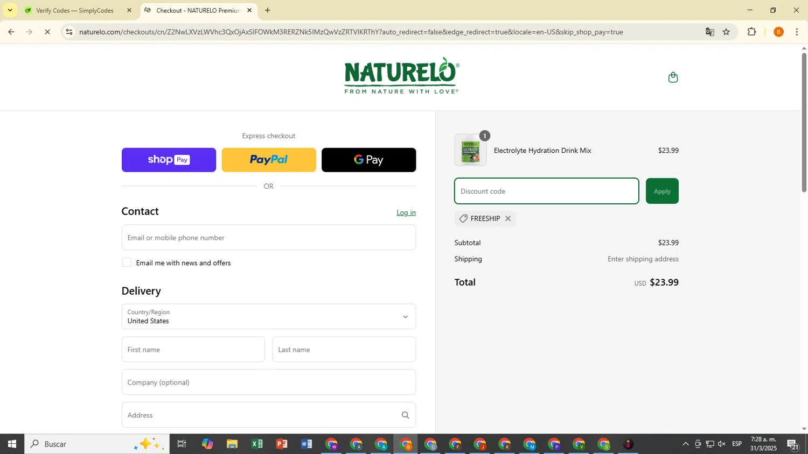808x454 pixels.
Task: Open Chrome's three-dot menu
Action: tap(797, 32)
